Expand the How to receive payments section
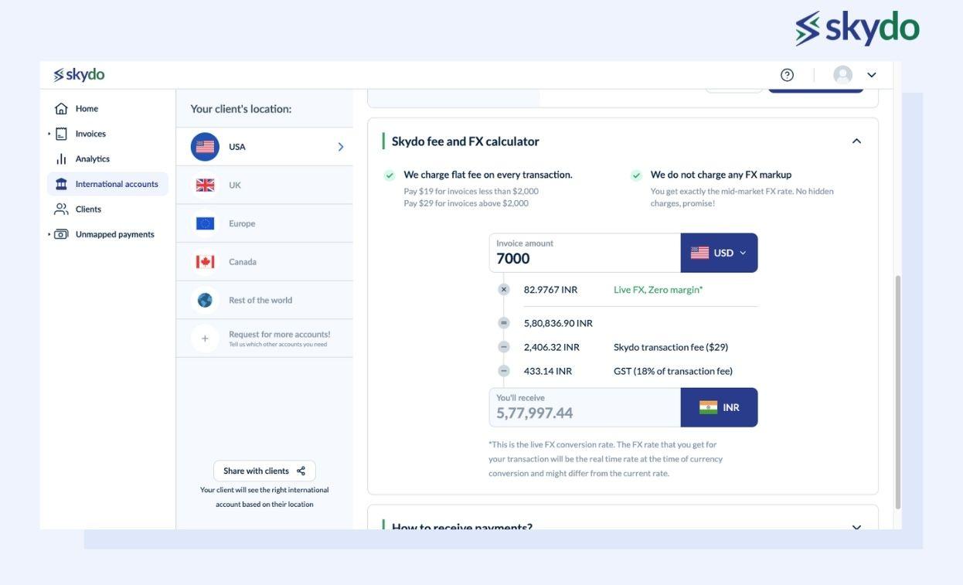 [x=853, y=525]
